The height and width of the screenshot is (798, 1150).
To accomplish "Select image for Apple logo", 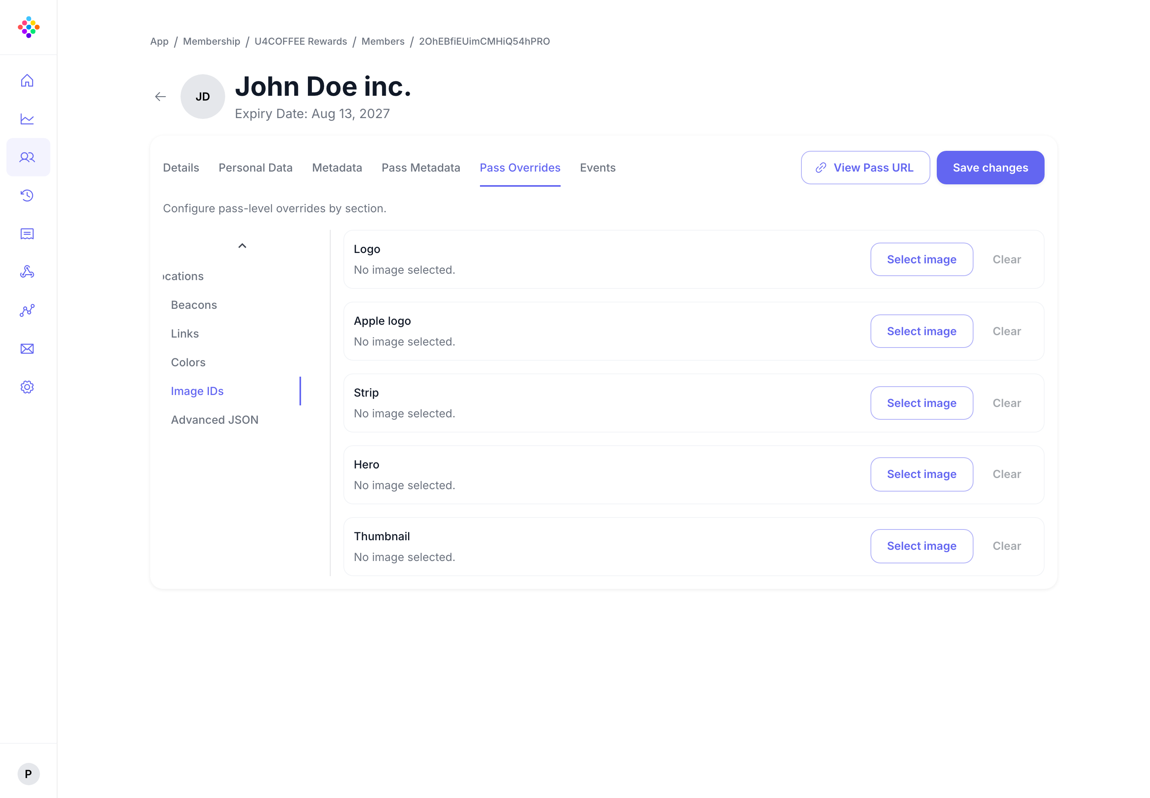I will click(921, 331).
